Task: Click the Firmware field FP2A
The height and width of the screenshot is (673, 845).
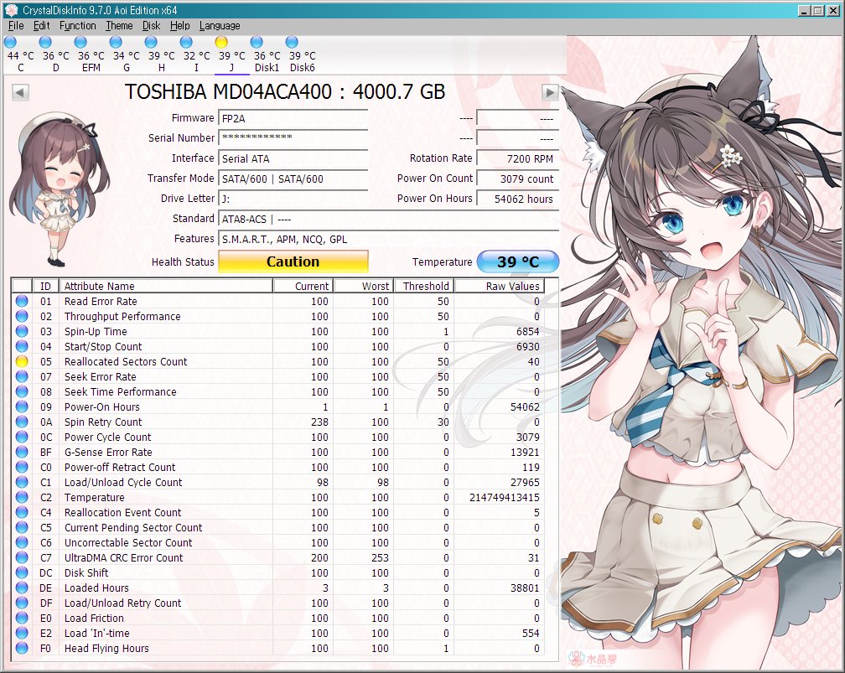Action: point(293,118)
